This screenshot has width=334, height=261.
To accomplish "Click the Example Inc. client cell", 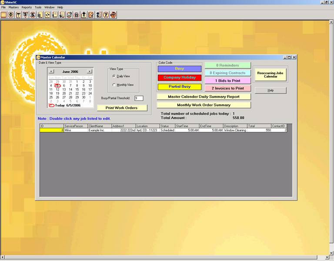I will 100,130.
